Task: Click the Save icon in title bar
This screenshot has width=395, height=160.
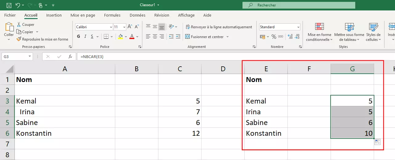Action: (x=9, y=5)
